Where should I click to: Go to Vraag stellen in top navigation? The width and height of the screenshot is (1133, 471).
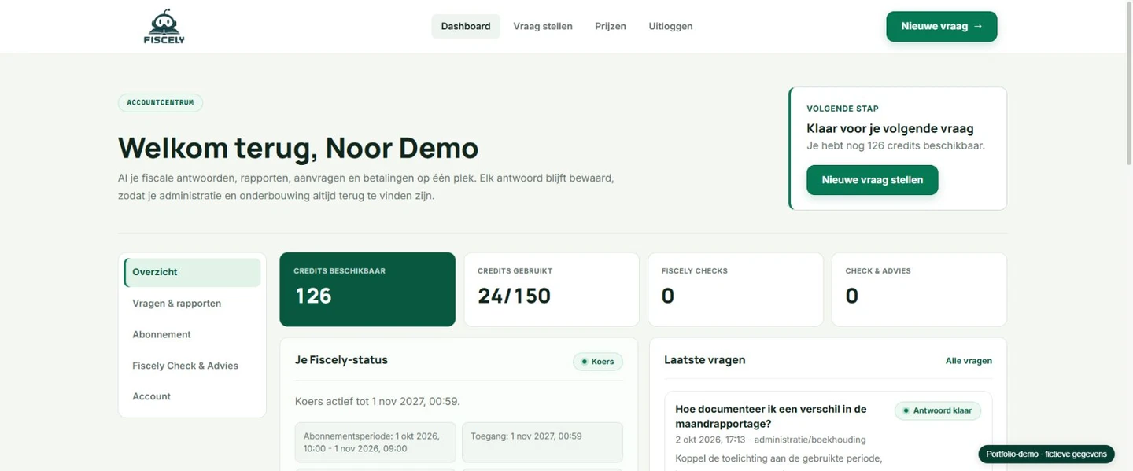click(543, 26)
